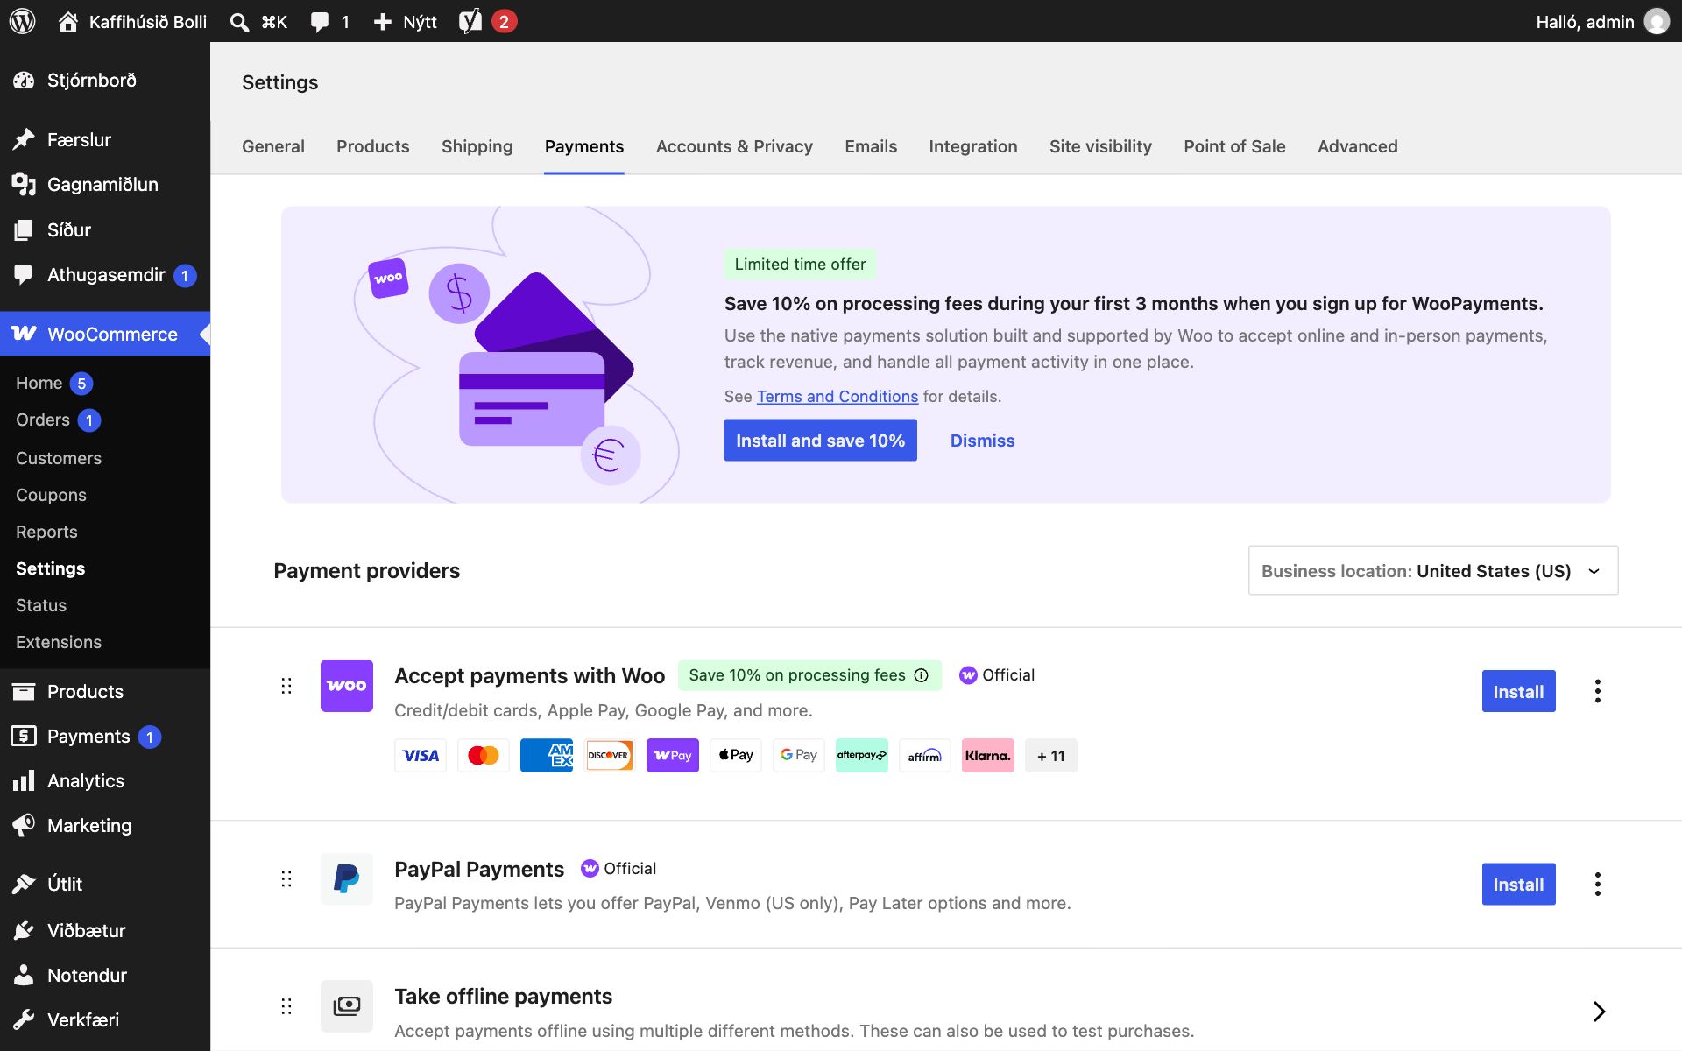Screen dimensions: 1682x1051
Task: Click the Yoast SEO icon in admin bar
Action: click(470, 21)
